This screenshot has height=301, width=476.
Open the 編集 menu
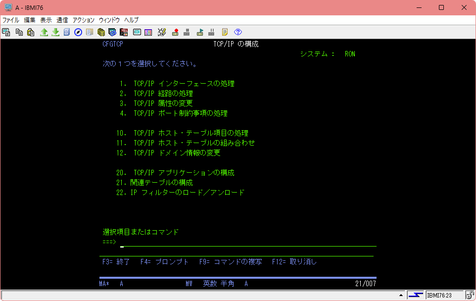coord(30,20)
